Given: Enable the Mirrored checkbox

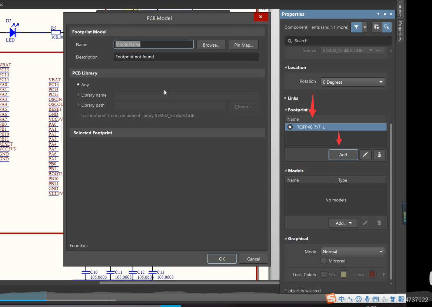Looking at the screenshot, I should (324, 261).
